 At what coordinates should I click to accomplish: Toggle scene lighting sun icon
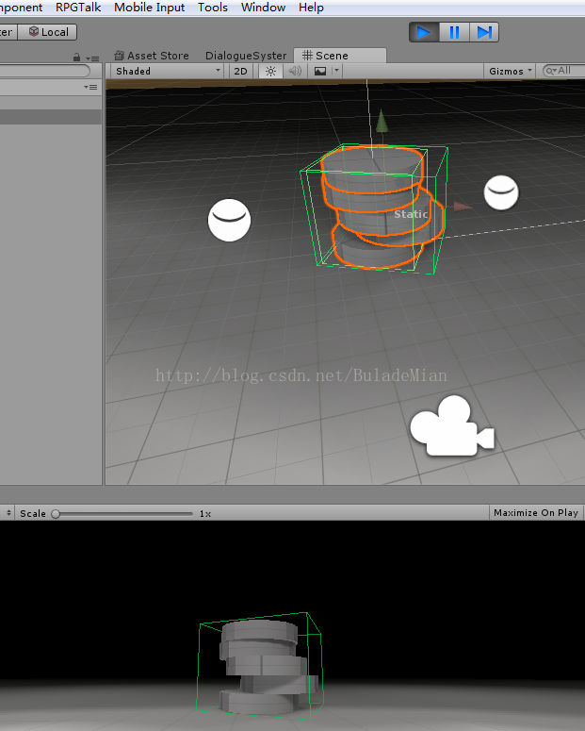pos(270,71)
